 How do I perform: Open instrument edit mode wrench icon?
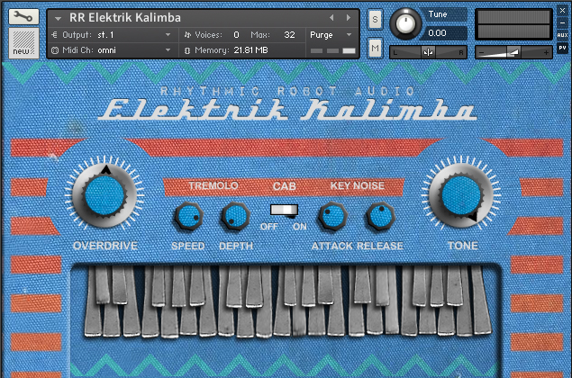click(x=23, y=17)
